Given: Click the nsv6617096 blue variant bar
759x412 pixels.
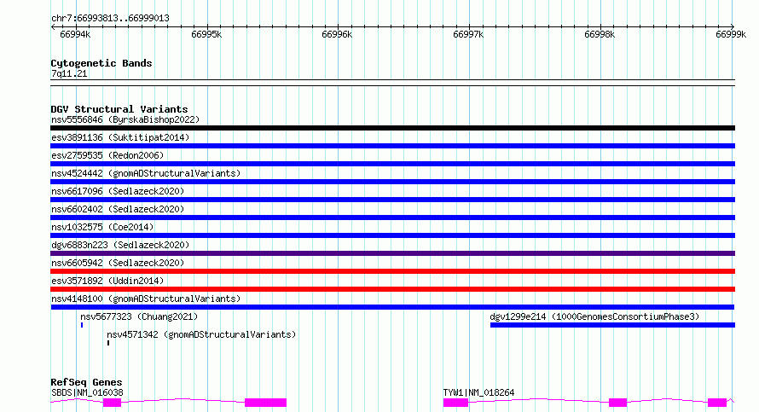Looking at the screenshot, I should 392,200.
